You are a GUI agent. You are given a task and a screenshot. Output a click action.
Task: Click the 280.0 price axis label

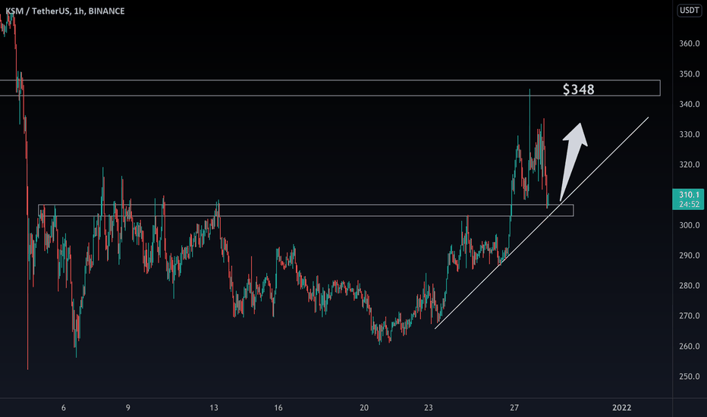click(690, 286)
